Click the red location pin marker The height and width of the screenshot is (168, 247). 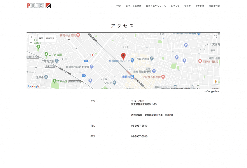[x=123, y=56]
